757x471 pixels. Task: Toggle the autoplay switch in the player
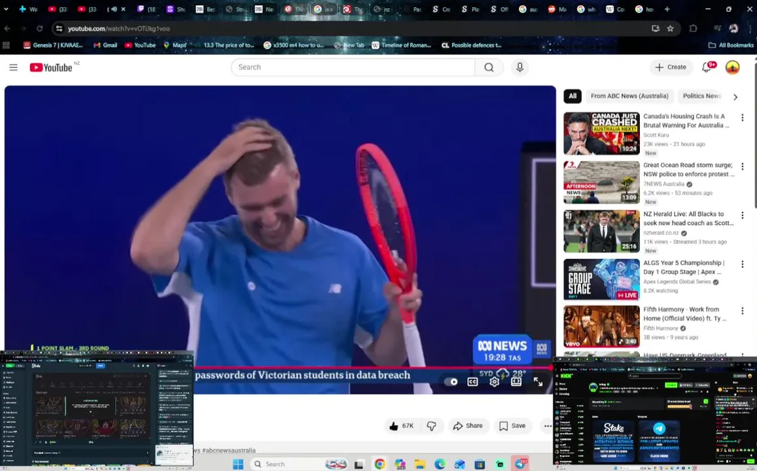click(x=451, y=382)
